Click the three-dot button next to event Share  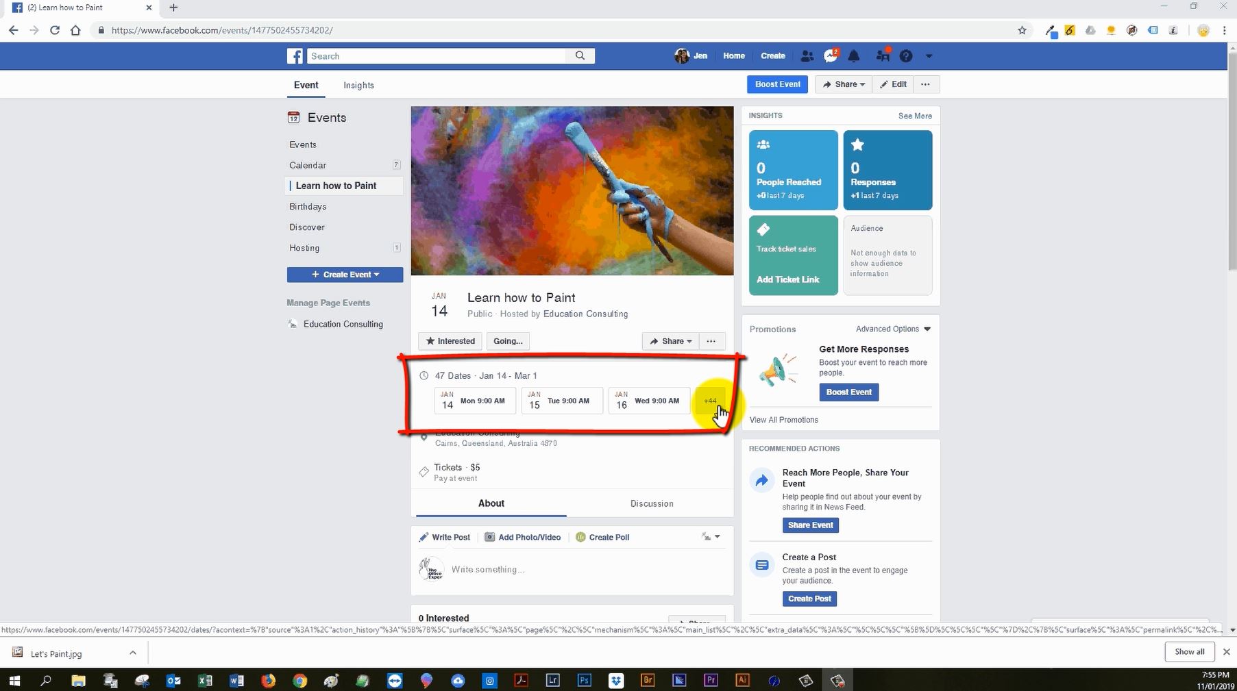pos(711,341)
